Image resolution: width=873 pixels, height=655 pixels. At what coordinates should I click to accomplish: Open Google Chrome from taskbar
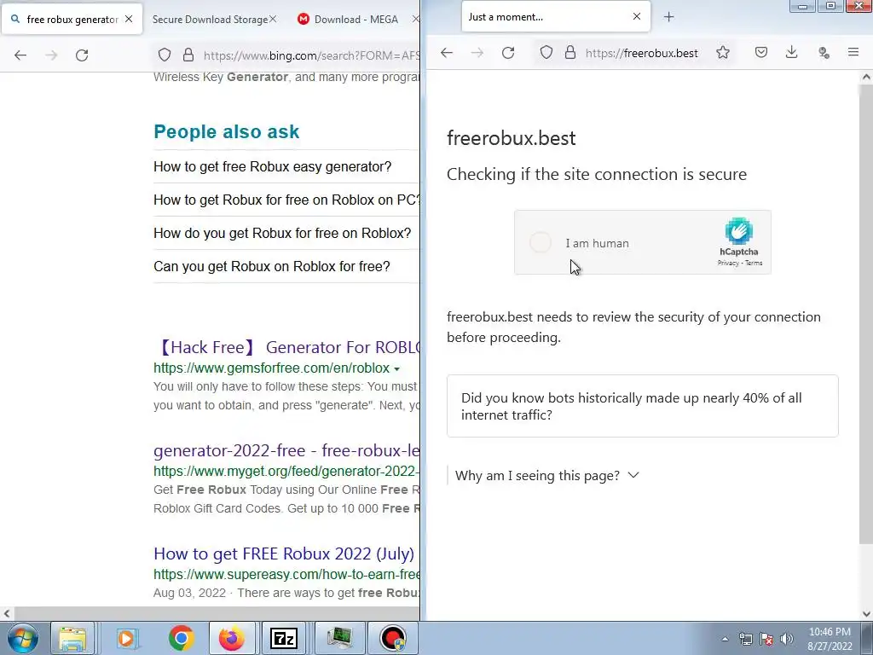click(181, 638)
